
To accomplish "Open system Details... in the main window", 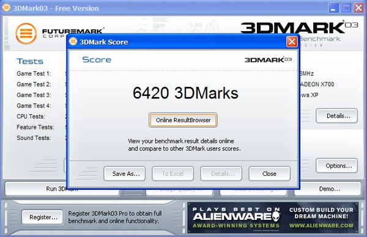I will coord(337,115).
